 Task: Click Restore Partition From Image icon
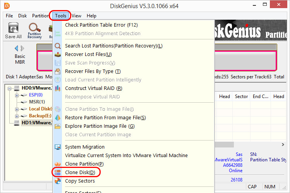58,118
